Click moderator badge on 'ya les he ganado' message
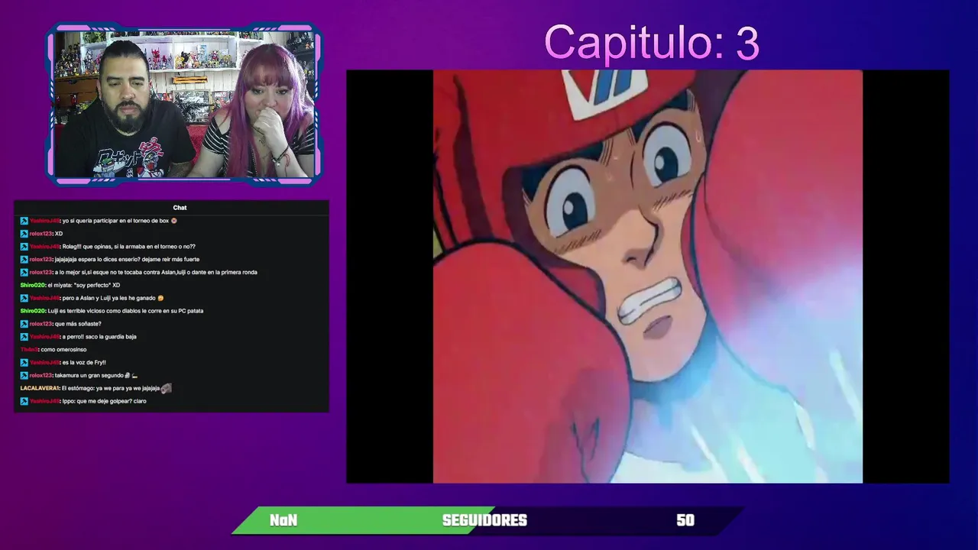 24,298
